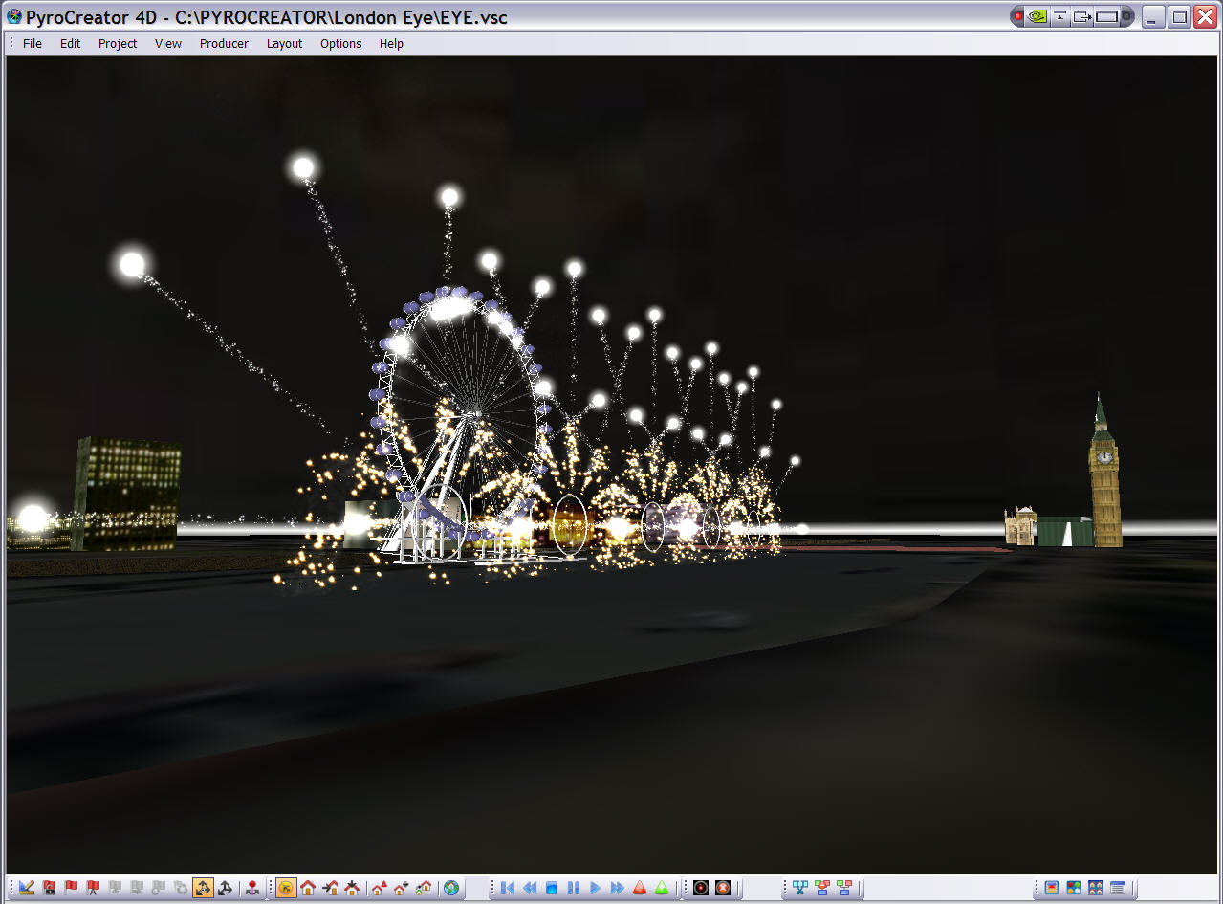Viewport: 1223px width, 904px height.
Task: Click the list-style layout icon
Action: [1118, 888]
